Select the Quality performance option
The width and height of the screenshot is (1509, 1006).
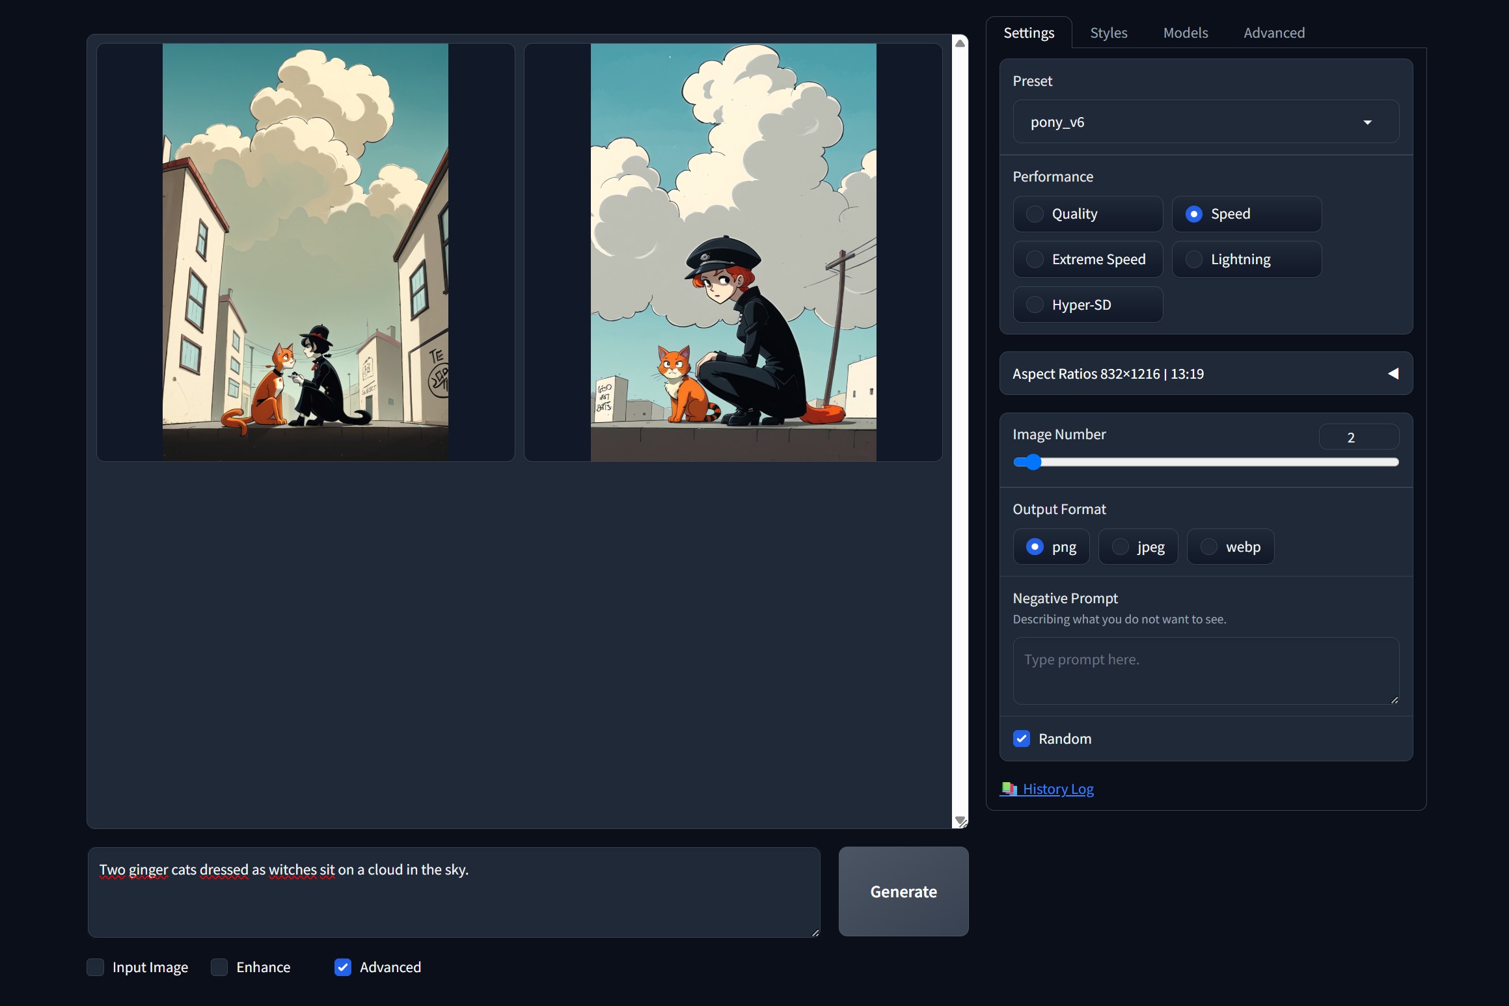click(1035, 214)
